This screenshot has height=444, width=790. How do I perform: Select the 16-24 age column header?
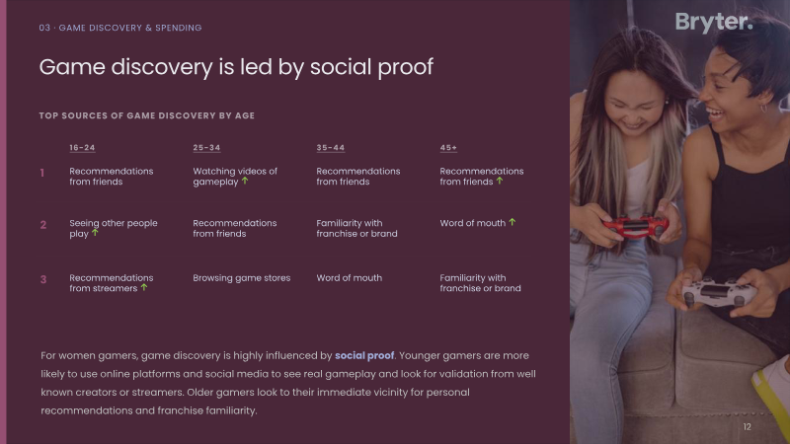(82, 147)
